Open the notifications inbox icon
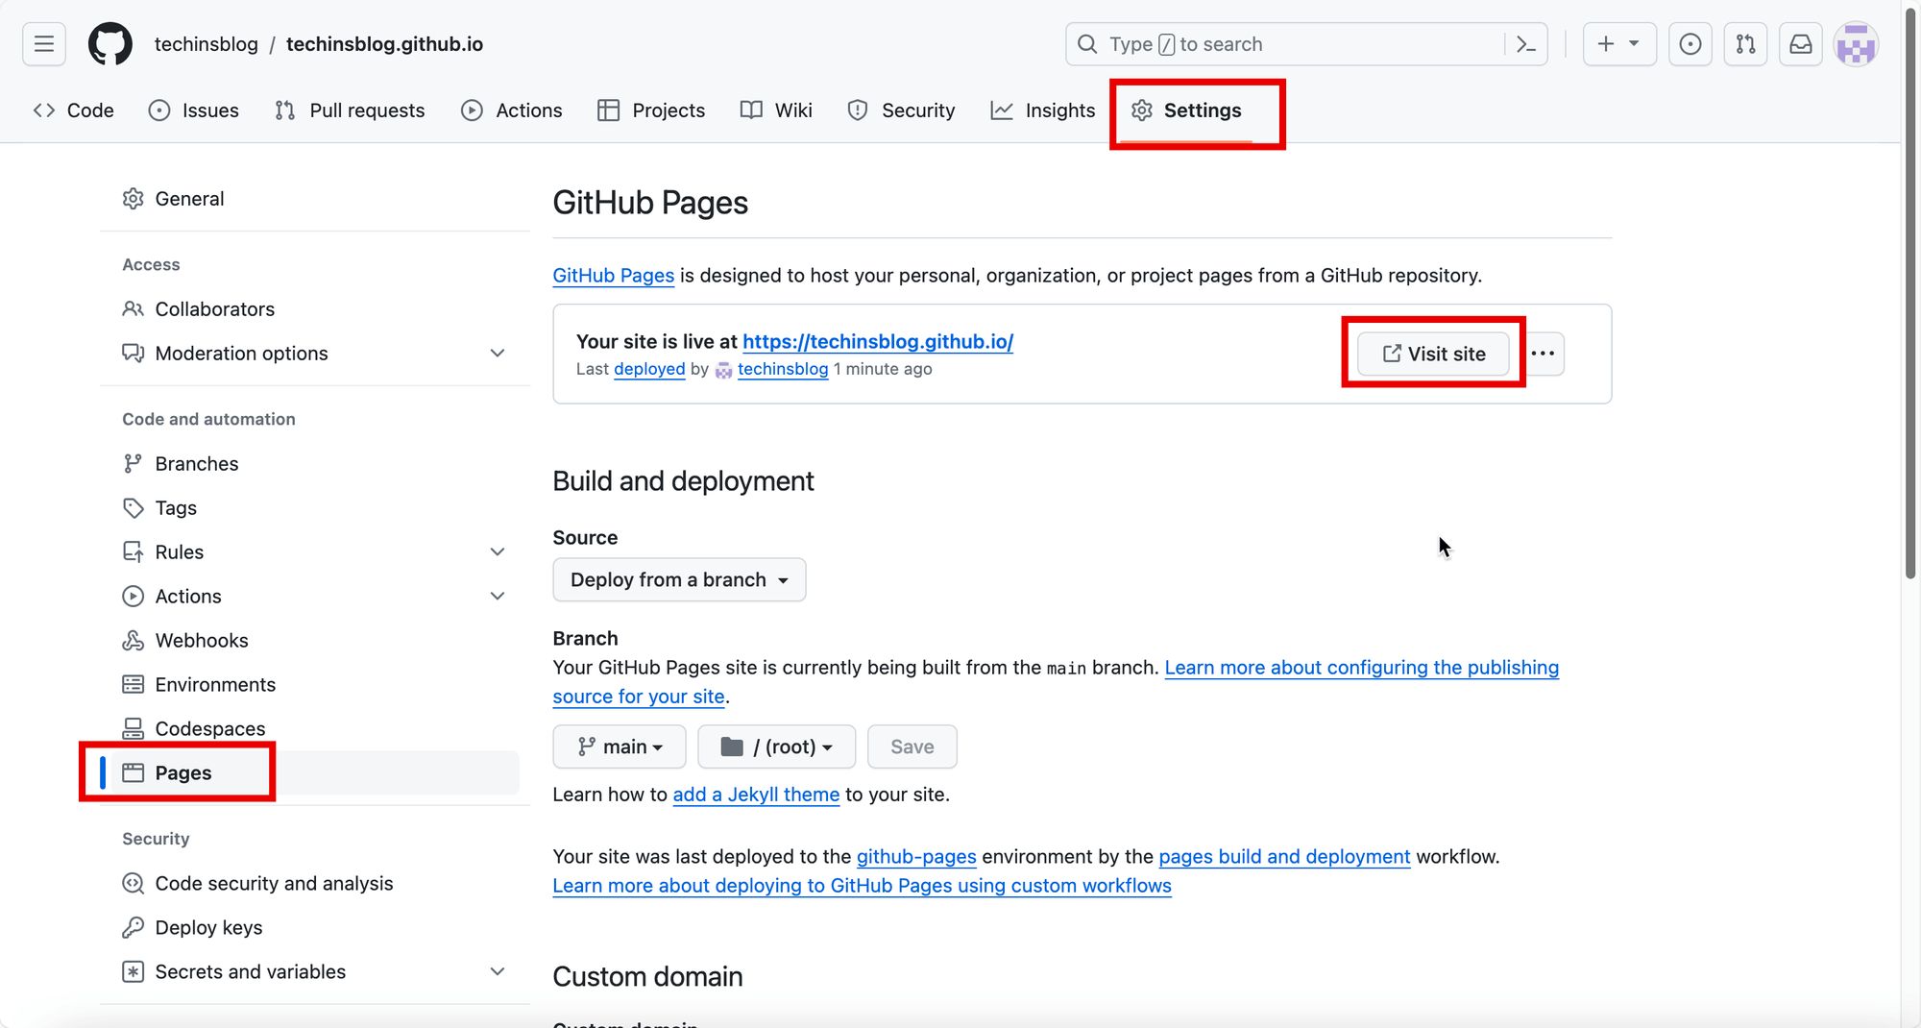The height and width of the screenshot is (1028, 1921). [x=1801, y=44]
